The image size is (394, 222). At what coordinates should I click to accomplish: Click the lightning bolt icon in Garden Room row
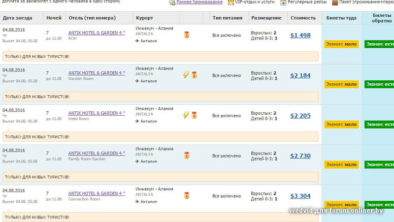click(x=186, y=75)
